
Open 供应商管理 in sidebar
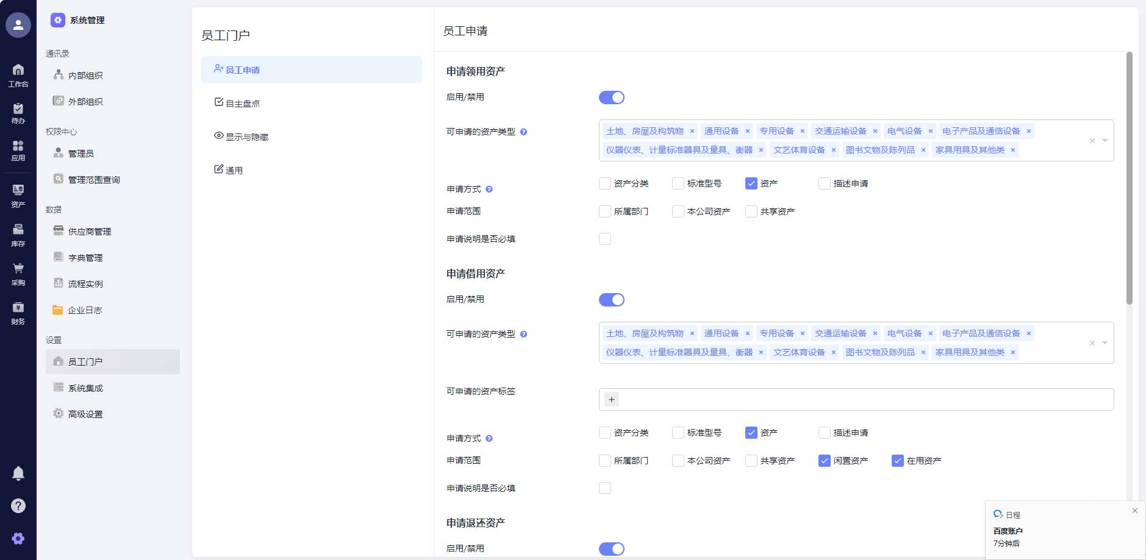pos(113,232)
